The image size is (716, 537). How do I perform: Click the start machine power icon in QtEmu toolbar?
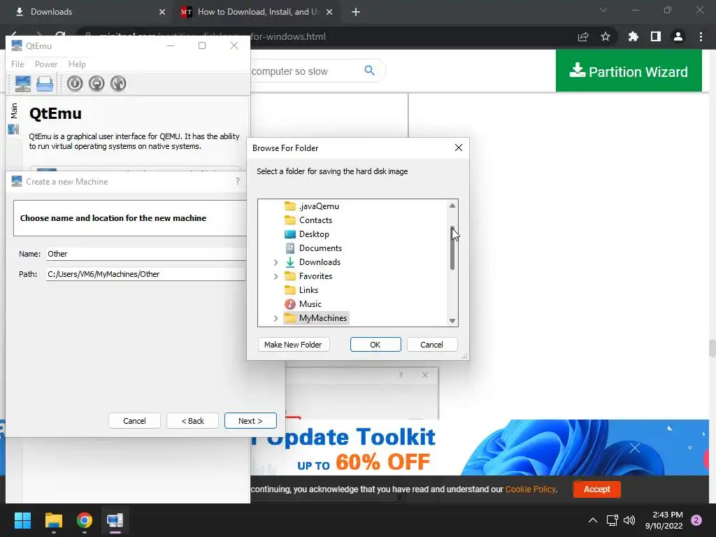coord(74,84)
